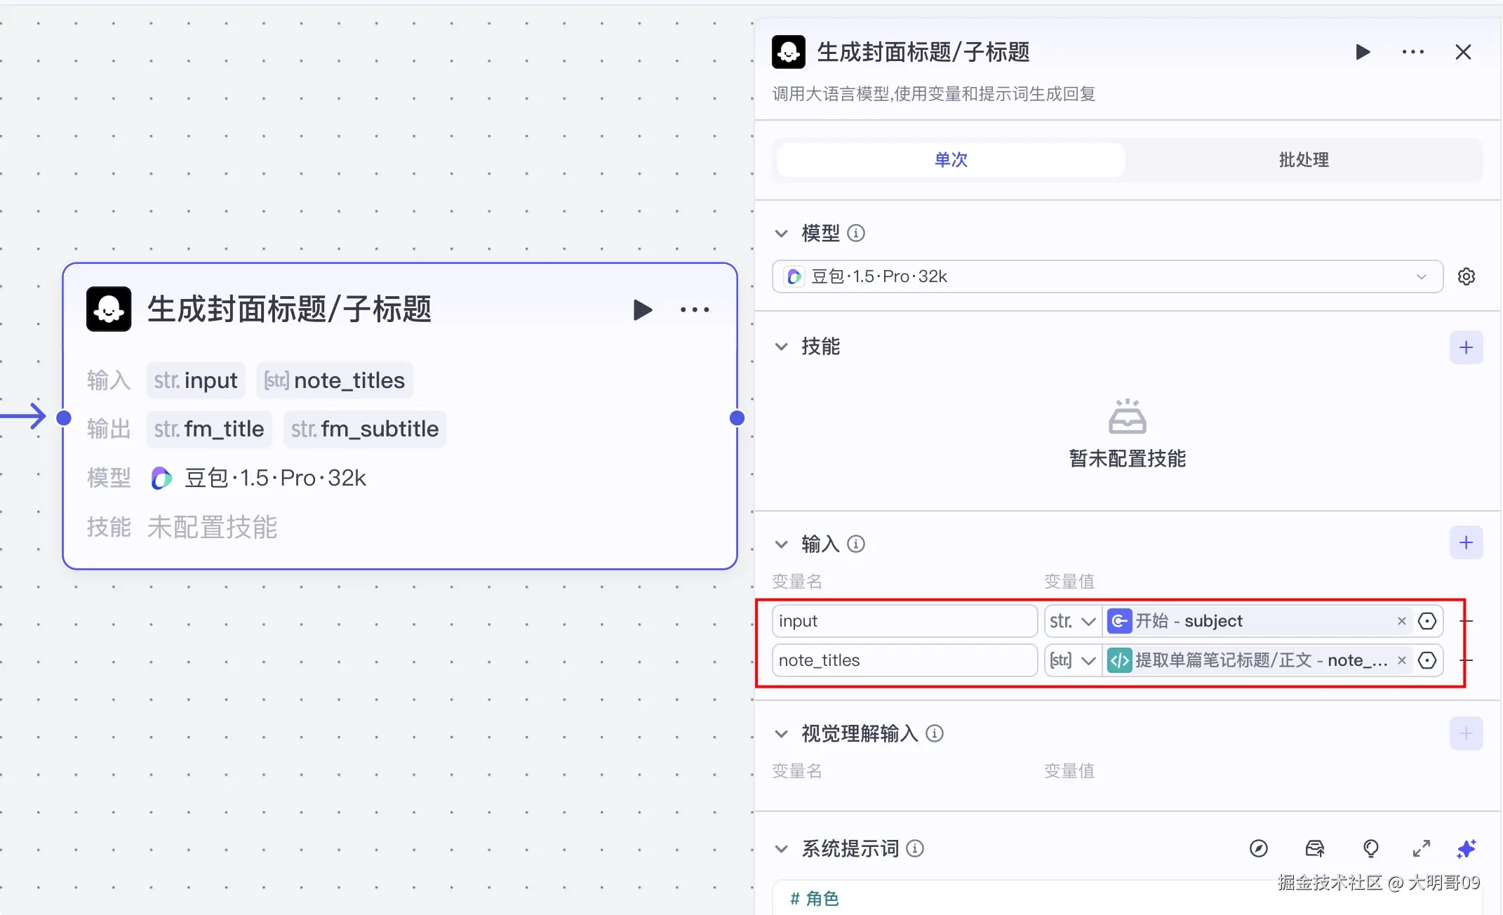Click the compass icon in system prompt toolbar
The height and width of the screenshot is (915, 1503).
click(1258, 848)
